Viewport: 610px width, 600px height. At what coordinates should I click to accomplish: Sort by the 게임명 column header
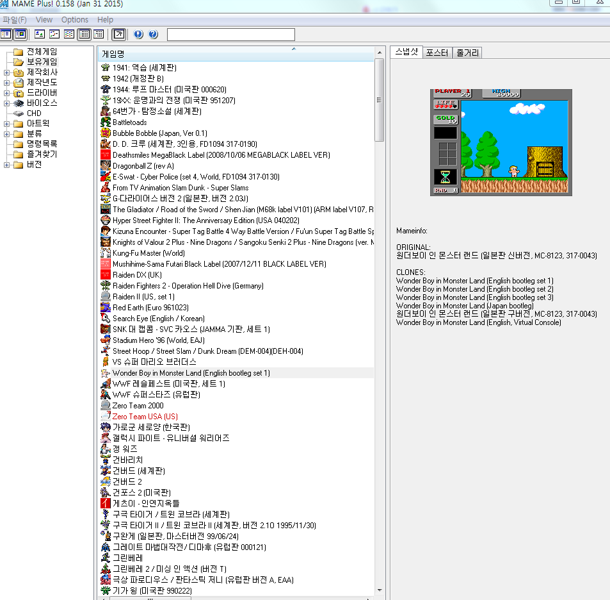(x=236, y=54)
